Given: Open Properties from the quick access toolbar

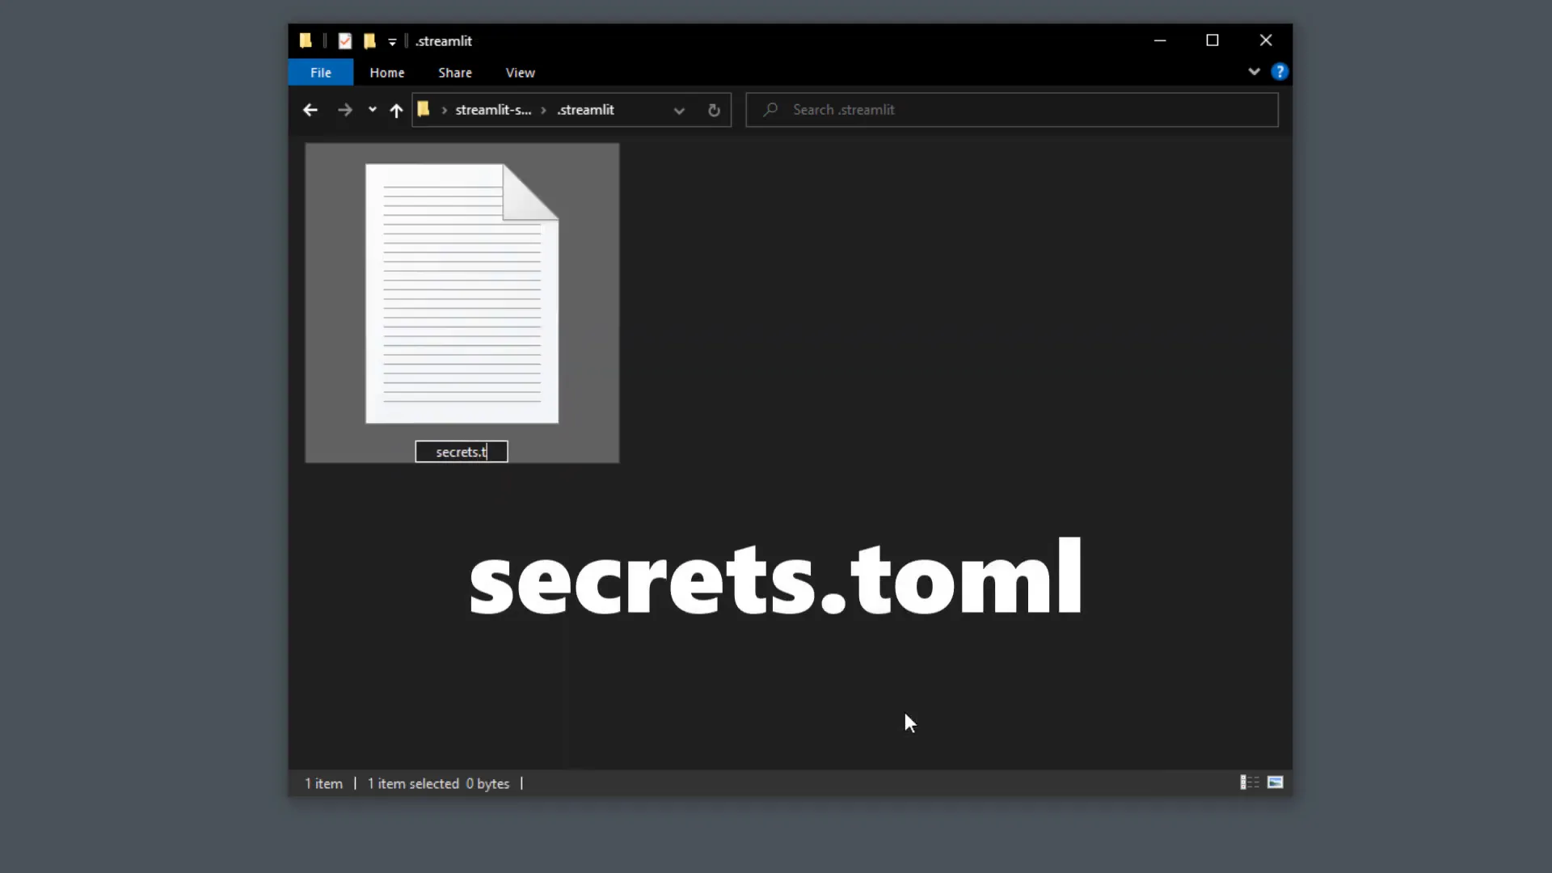Looking at the screenshot, I should (x=345, y=40).
